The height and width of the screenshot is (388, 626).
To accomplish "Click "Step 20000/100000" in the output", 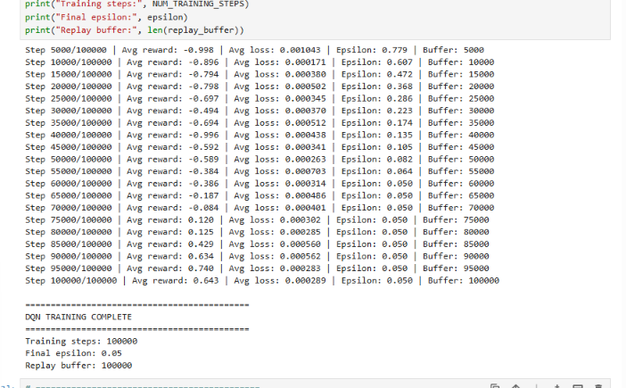I will (69, 87).
